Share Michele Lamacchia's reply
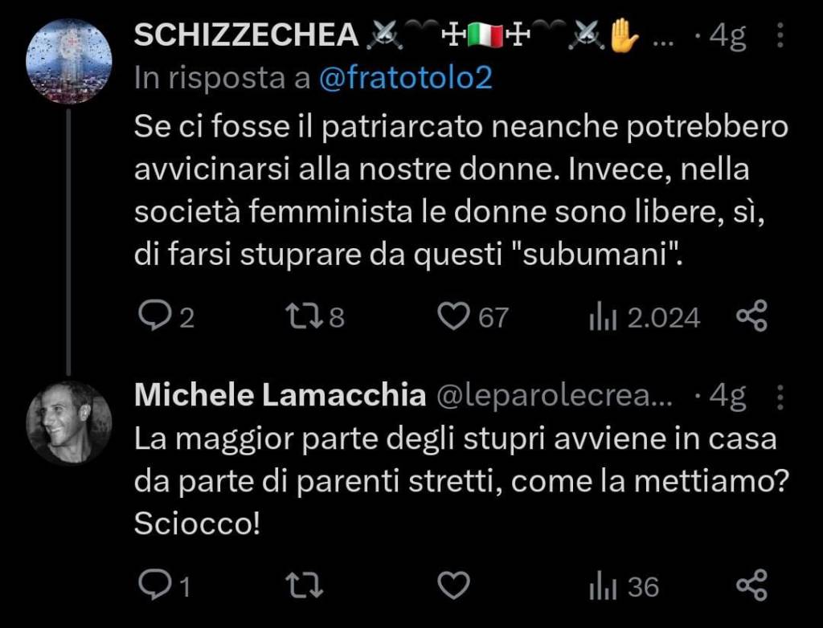 pyautogui.click(x=752, y=585)
